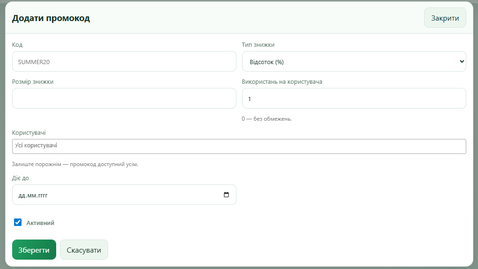
Task: Click the Активний label text
Action: click(40, 223)
